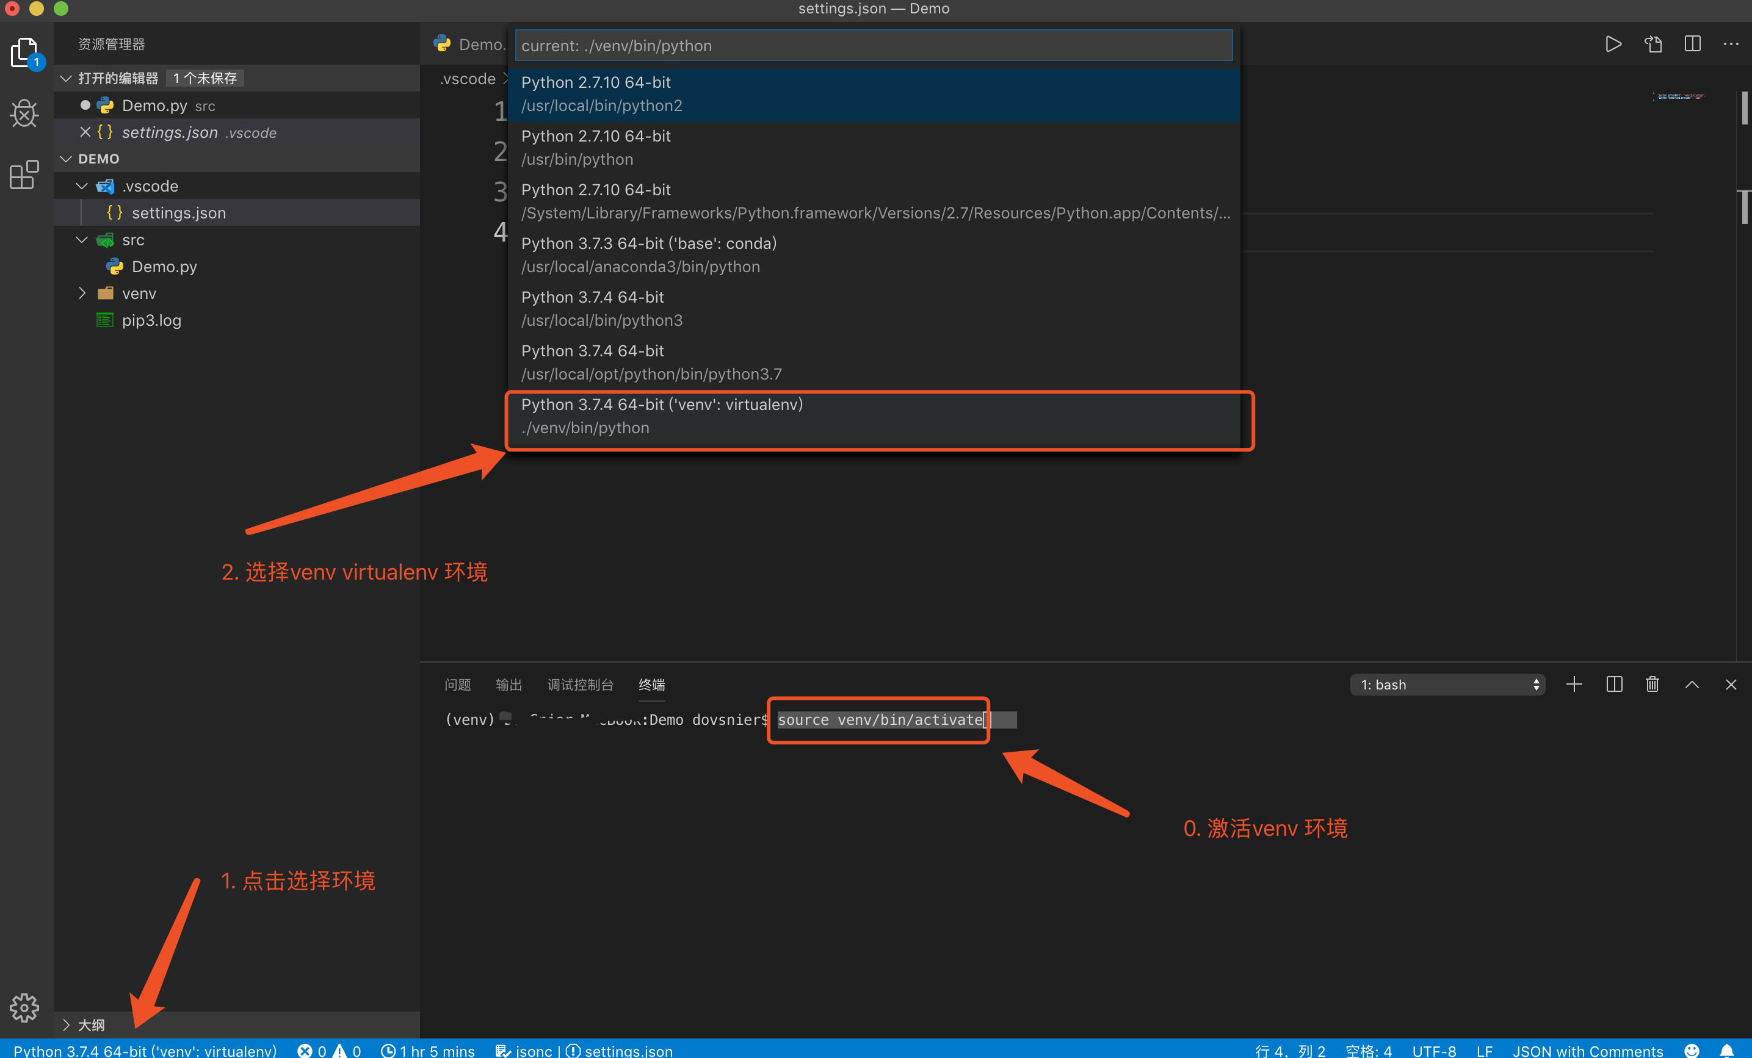Open the bash terminal selector dropdown
The height and width of the screenshot is (1058, 1752).
[1447, 684]
